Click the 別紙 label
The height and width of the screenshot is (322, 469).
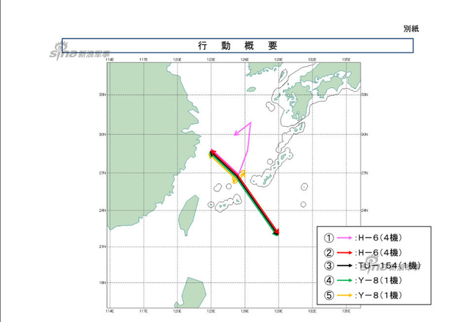(x=411, y=29)
